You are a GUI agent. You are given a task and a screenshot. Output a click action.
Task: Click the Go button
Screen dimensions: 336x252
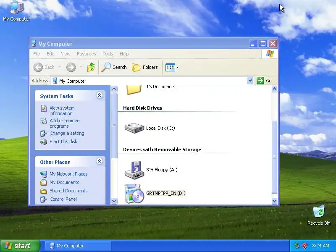[264, 81]
